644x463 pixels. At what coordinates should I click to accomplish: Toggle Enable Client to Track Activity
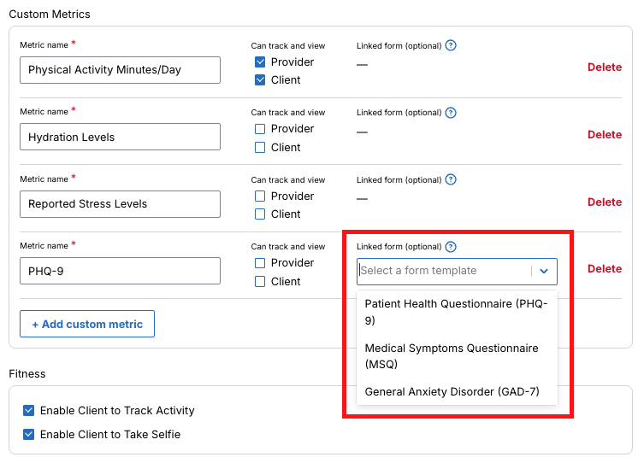point(29,411)
